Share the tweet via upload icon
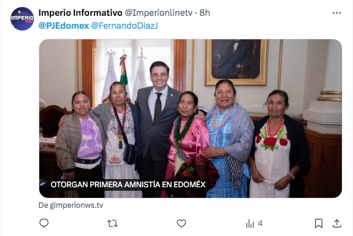Viewport: 353px width, 236px height. point(337,223)
